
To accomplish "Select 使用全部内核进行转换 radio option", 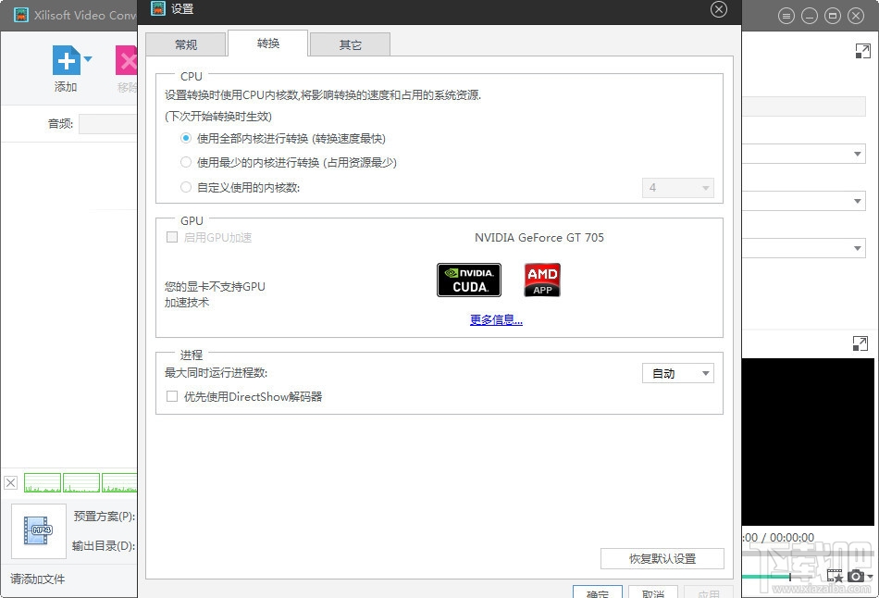I will coord(185,138).
